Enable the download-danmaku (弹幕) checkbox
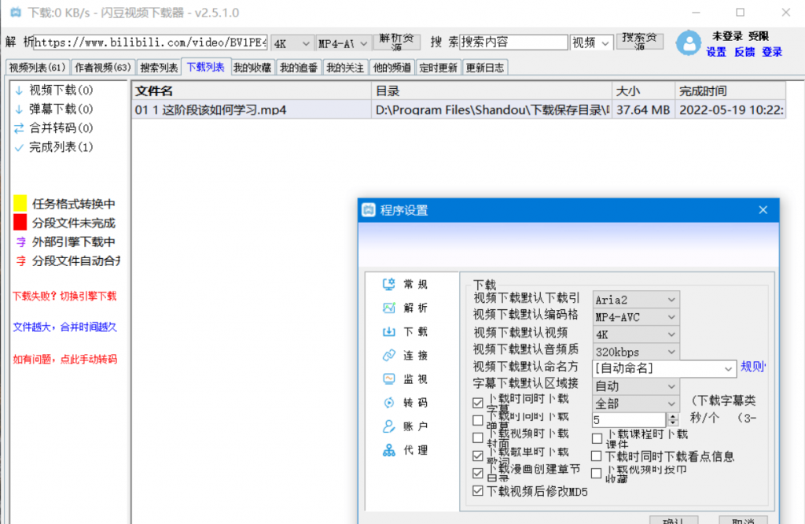Viewport: 805px width, 524px height. coord(478,420)
